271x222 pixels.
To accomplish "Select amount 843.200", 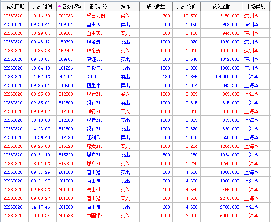I will [231, 85].
